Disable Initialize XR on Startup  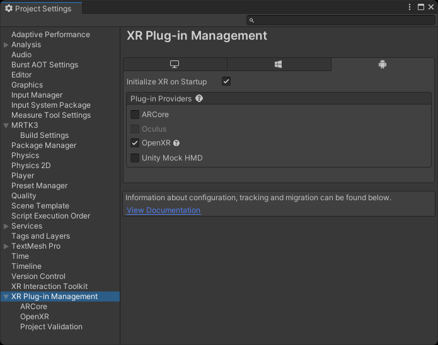click(226, 81)
